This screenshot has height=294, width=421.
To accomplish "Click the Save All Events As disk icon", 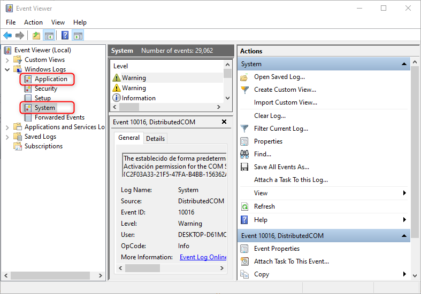I will (x=244, y=167).
